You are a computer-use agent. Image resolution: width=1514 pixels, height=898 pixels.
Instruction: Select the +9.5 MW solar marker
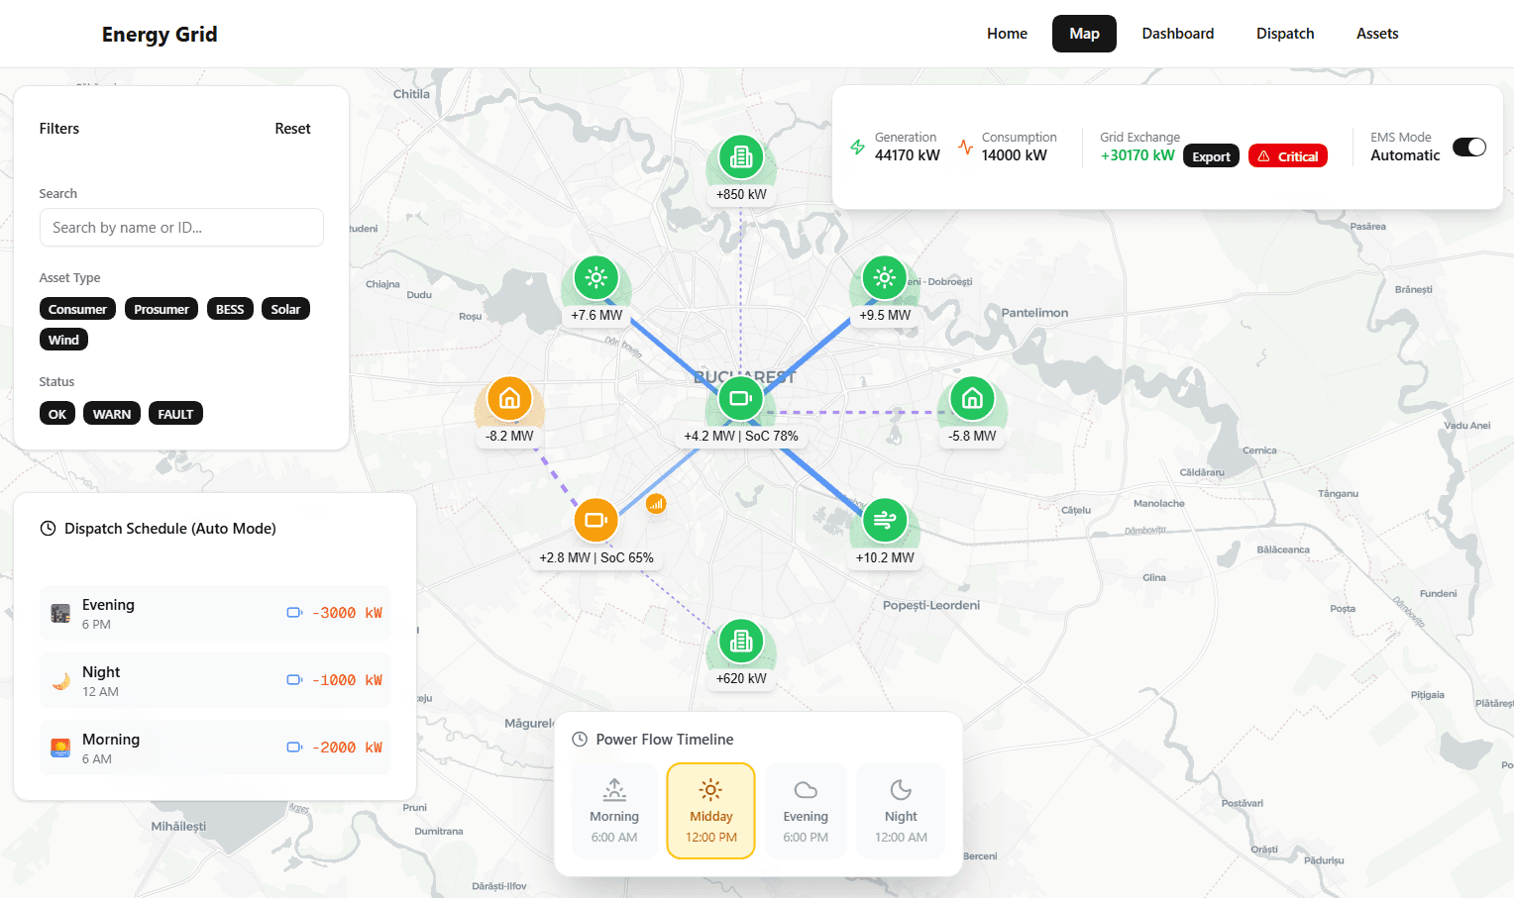[x=884, y=278]
